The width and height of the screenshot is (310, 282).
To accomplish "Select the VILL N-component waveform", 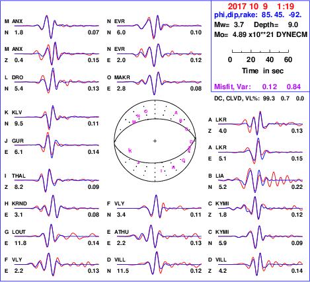I will [x=159, y=264].
